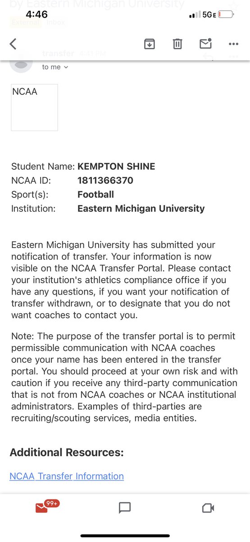Tap the reply arrow beside sender
Viewport: 250px width, 542px height.
(208, 55)
